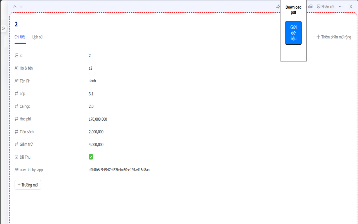Click the Đã Thu checkbox field icon
This screenshot has width=358, height=224.
click(x=17, y=157)
